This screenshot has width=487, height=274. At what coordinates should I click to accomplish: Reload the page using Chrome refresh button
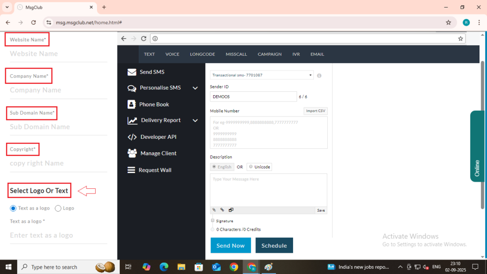pos(34,22)
